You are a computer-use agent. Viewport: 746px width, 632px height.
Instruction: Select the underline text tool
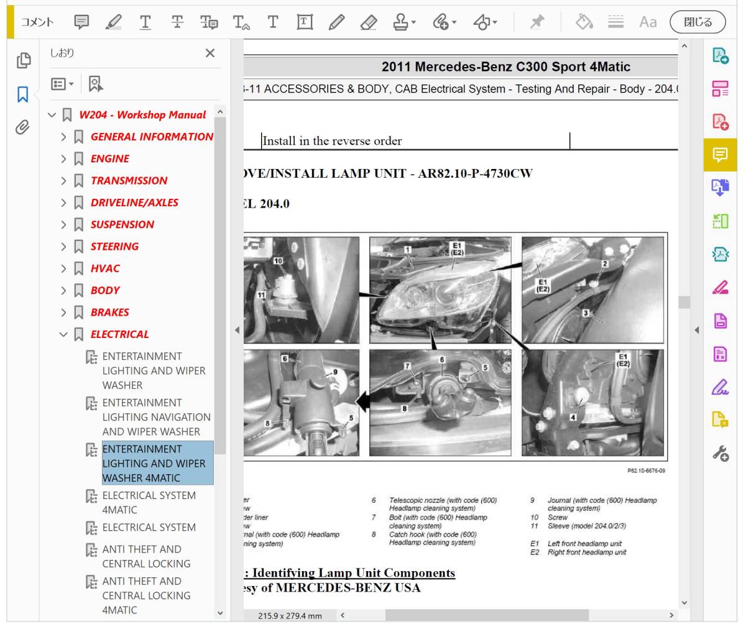click(145, 22)
